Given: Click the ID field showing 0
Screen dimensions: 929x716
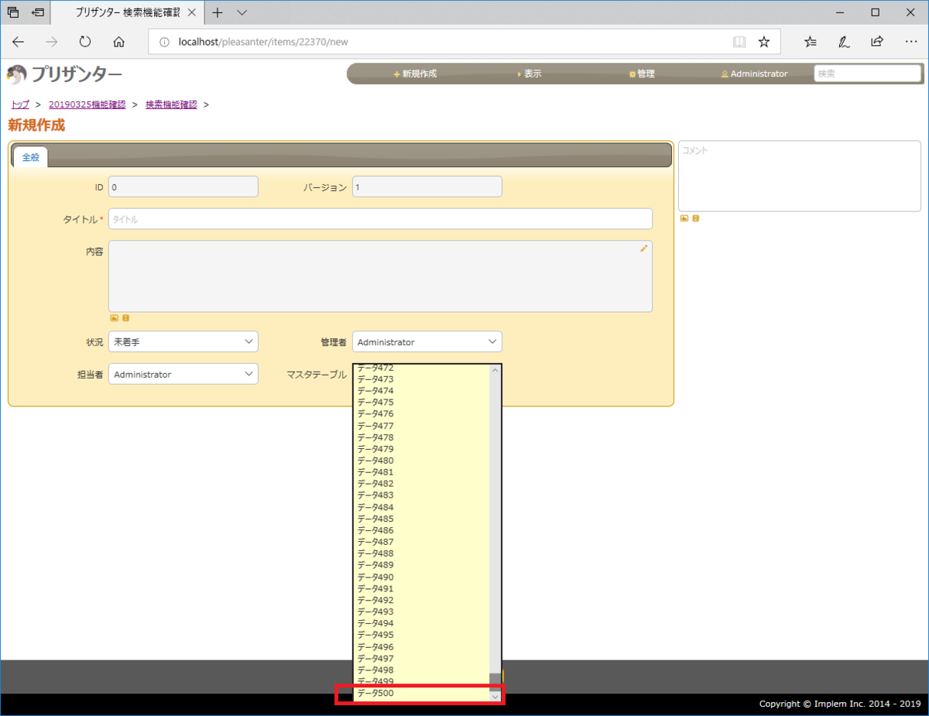Looking at the screenshot, I should (x=183, y=187).
